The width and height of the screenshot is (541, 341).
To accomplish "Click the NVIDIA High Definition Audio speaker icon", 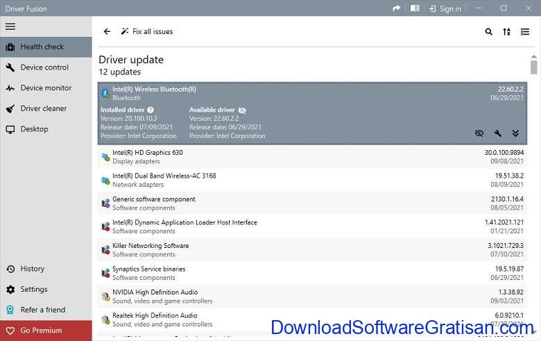I will coord(105,297).
